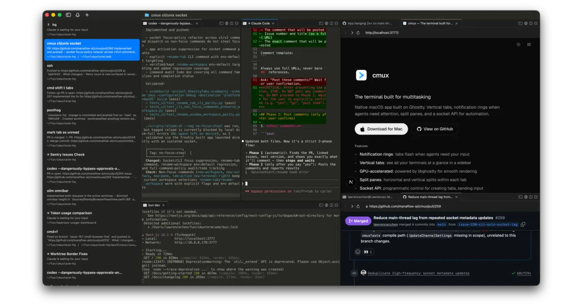583x306 pixels.
Task: Open the posthog workspace in sidebar
Action: click(92, 117)
